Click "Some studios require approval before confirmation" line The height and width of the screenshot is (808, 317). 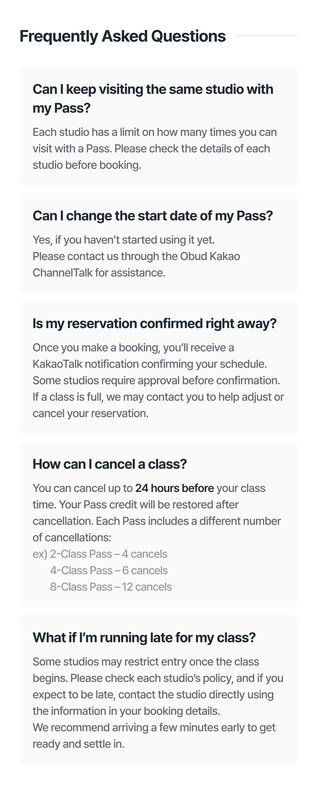click(156, 380)
